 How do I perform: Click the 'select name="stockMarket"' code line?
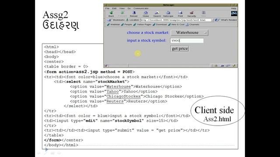[x=91, y=82]
